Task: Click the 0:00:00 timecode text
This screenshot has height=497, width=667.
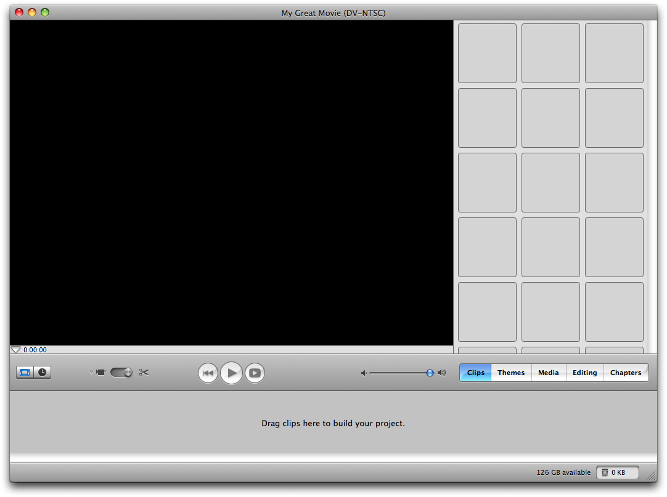Action: pyautogui.click(x=35, y=350)
